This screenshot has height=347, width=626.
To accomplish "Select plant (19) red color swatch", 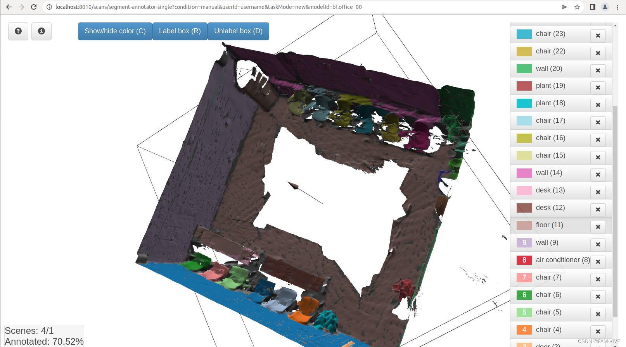I will (524, 86).
